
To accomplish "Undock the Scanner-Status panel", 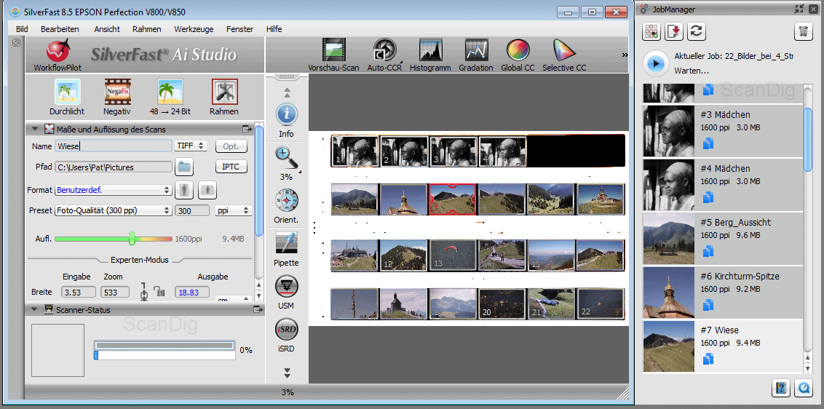I will coord(258,309).
